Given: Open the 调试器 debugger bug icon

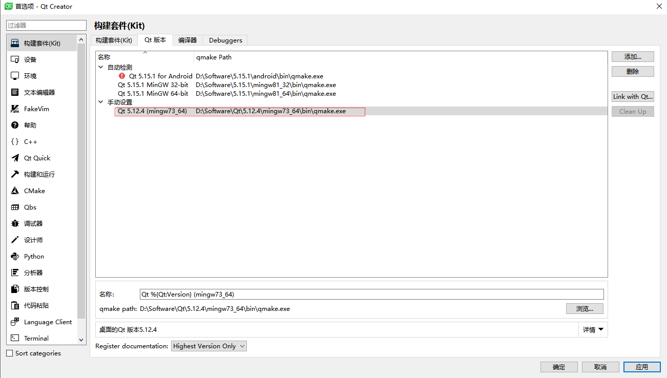Looking at the screenshot, I should click(15, 224).
